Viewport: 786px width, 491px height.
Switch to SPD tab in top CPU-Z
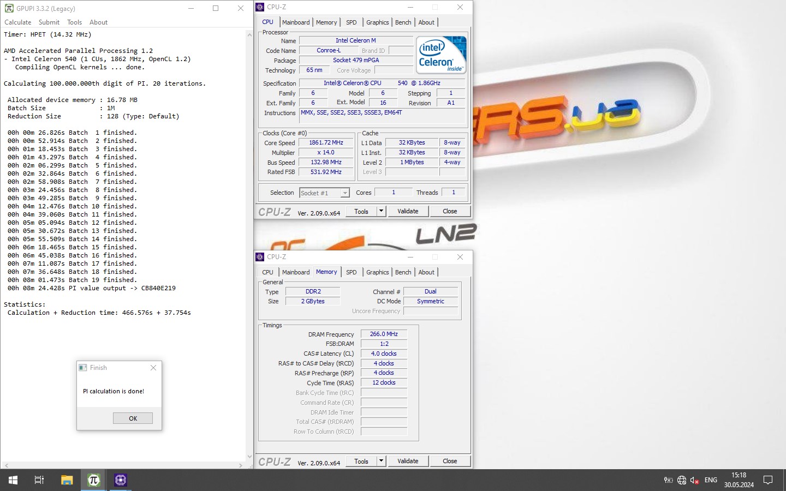[352, 22]
